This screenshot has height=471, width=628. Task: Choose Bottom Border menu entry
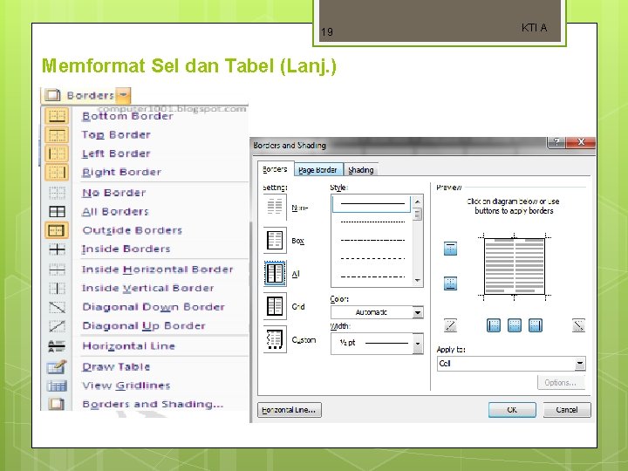point(127,116)
